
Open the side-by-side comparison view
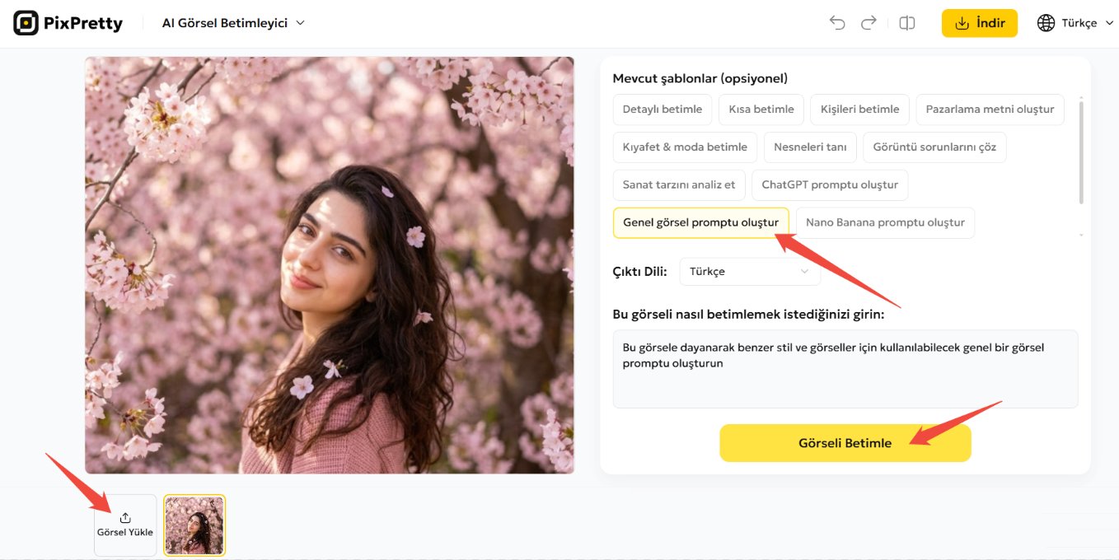906,22
